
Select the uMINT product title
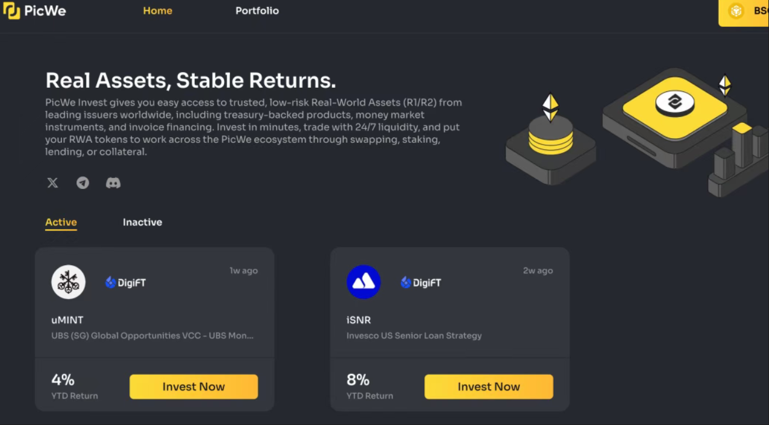click(x=67, y=320)
